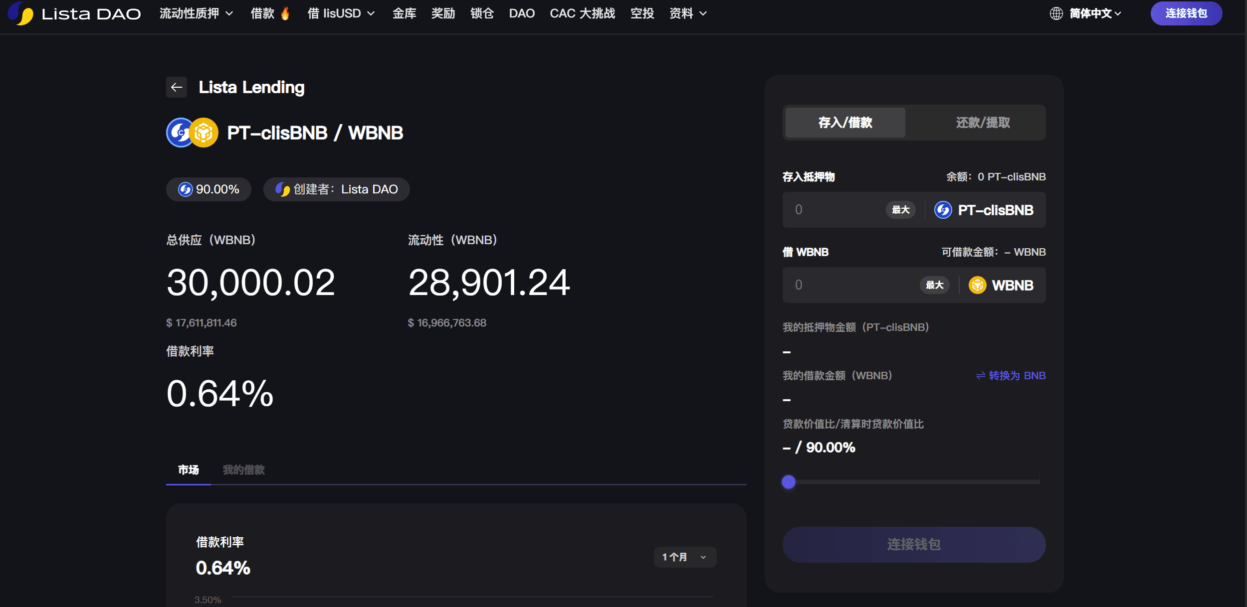
Task: Click the top-right 连接钱包 button
Action: [1186, 13]
